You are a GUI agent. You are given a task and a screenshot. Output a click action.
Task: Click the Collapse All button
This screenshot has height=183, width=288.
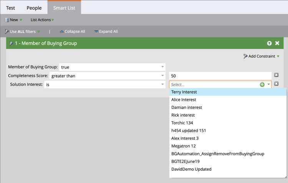click(x=73, y=31)
